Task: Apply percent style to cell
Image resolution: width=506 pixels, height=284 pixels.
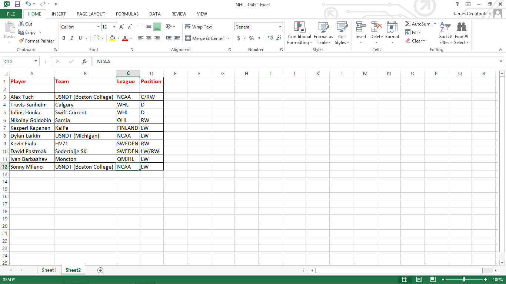Action: pyautogui.click(x=251, y=38)
